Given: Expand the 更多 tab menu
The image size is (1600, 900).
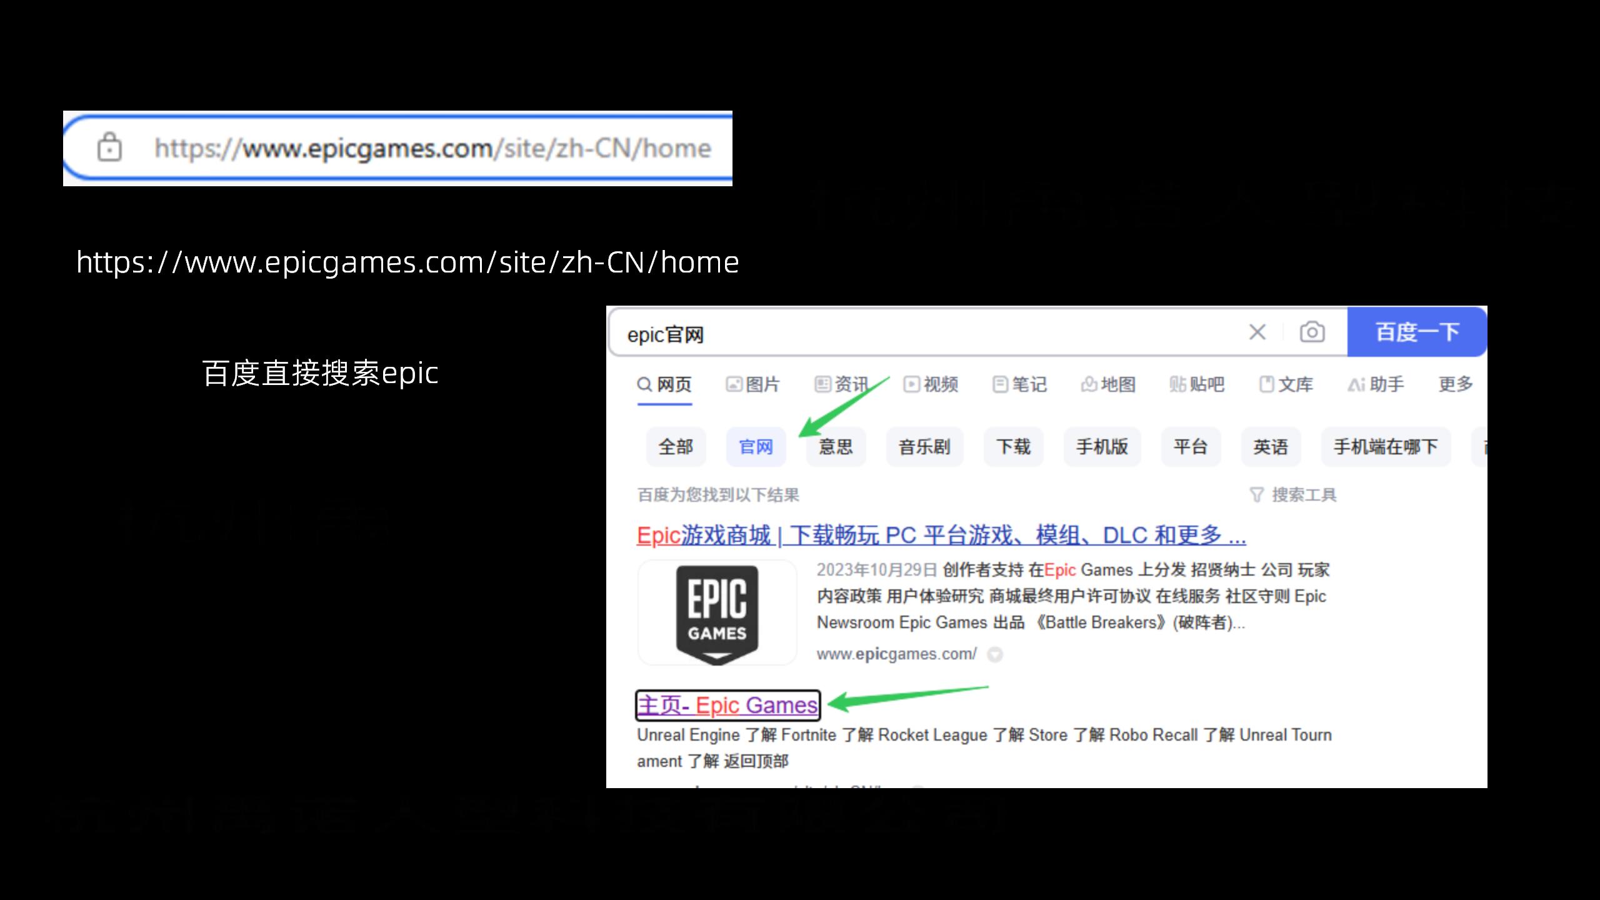Looking at the screenshot, I should point(1456,384).
